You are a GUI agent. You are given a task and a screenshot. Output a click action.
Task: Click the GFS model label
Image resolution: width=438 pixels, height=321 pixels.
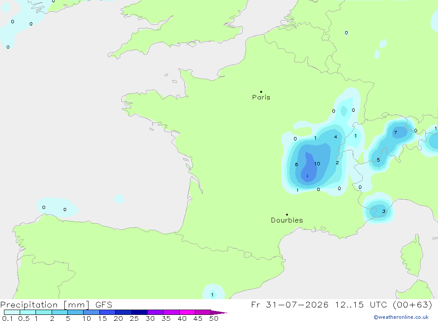click(104, 305)
